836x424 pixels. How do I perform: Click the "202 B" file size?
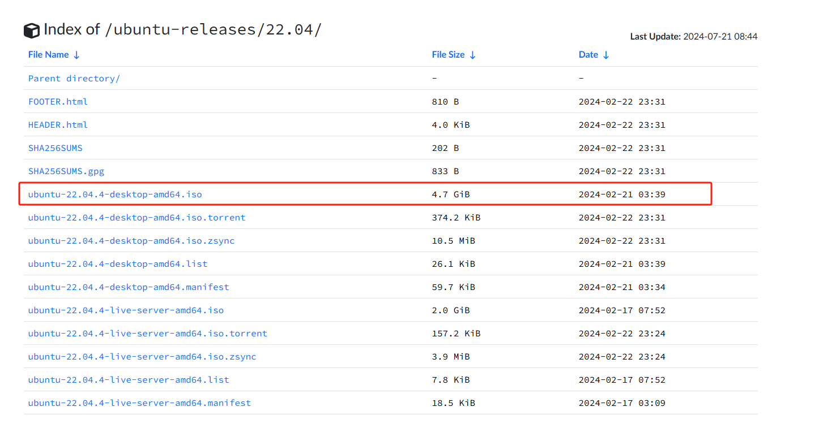click(x=445, y=148)
